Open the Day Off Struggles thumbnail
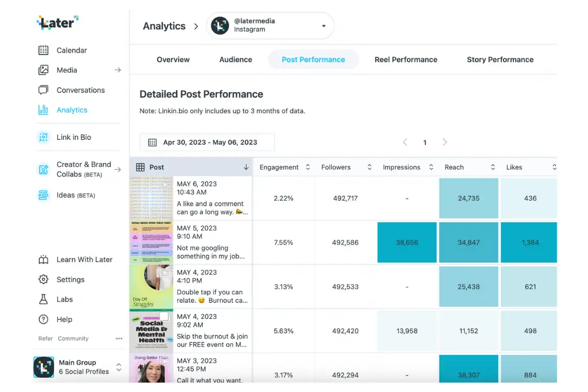Screen dimensions: 588x392 (152, 286)
